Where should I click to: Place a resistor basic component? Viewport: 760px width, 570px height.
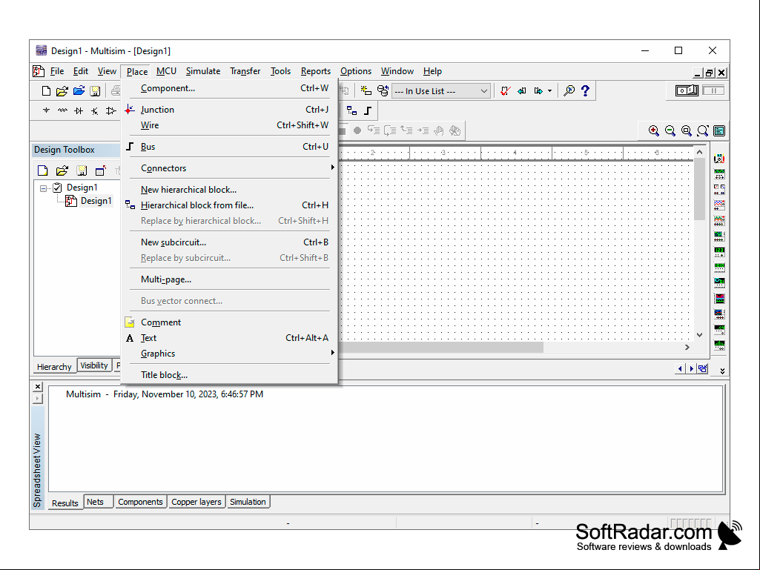coord(62,110)
